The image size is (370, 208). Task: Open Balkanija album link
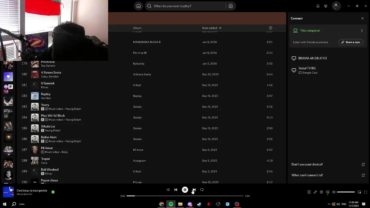(138, 64)
